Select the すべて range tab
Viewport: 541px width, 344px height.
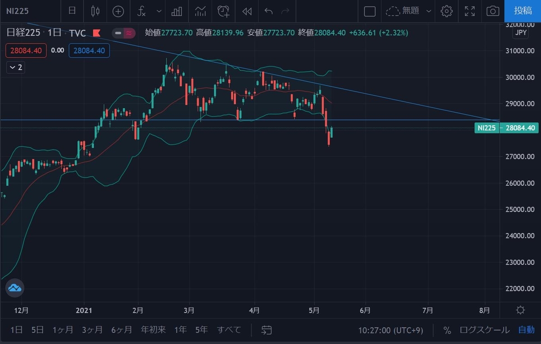pyautogui.click(x=229, y=330)
